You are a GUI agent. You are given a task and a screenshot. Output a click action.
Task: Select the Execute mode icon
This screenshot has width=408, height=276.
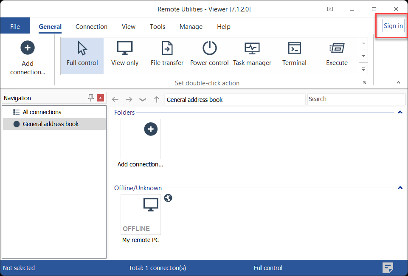pyautogui.click(x=337, y=54)
